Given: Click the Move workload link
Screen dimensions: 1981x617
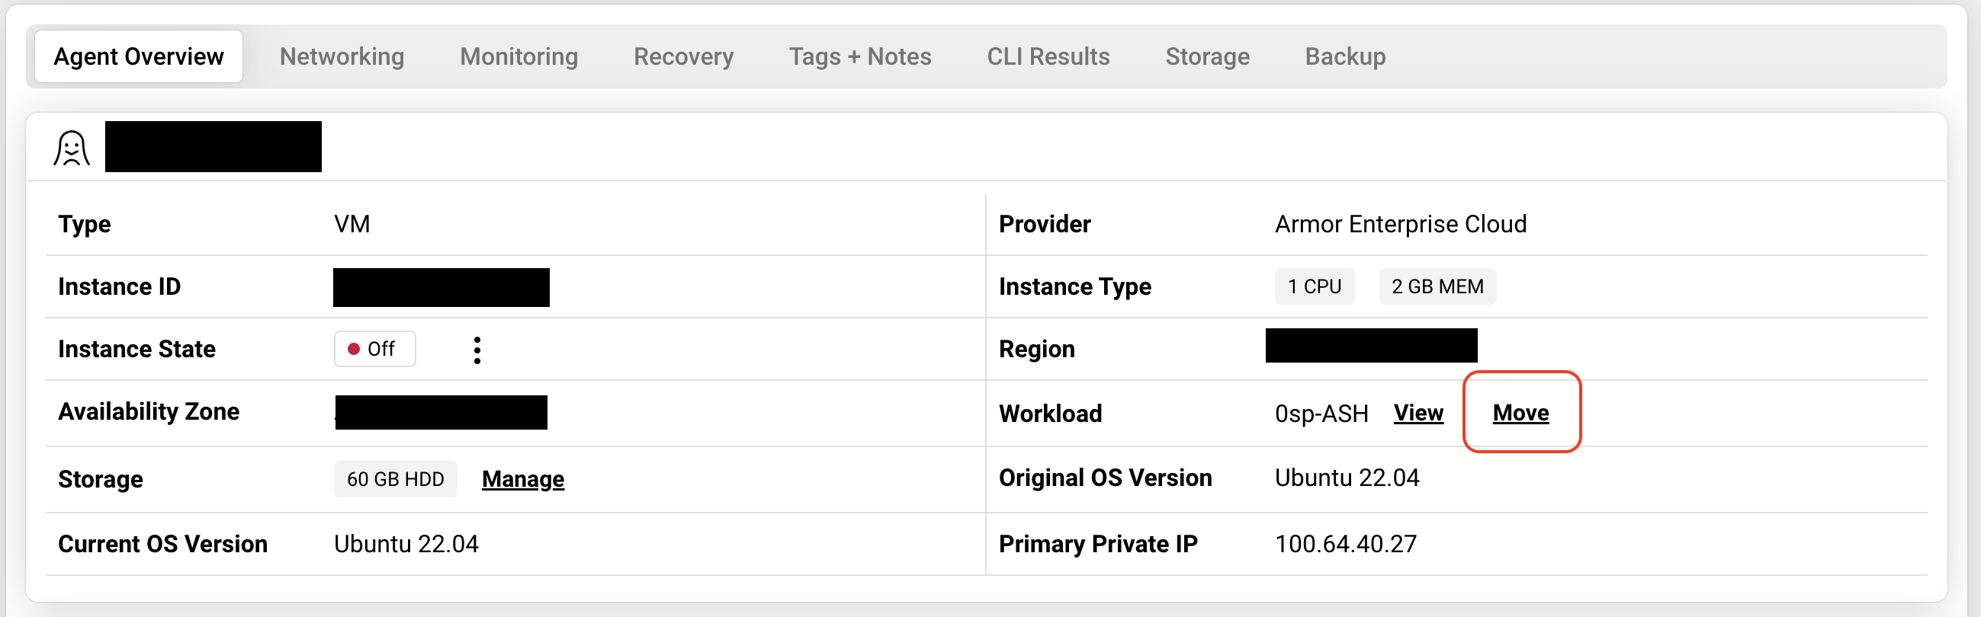Looking at the screenshot, I should point(1520,413).
